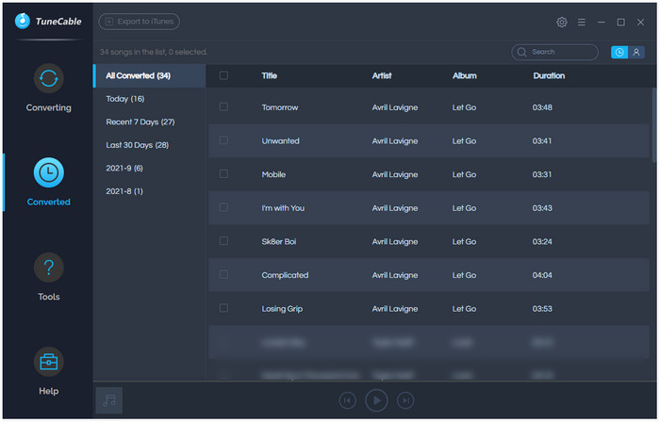
Task: Click duration 03:53 of Losing Grip
Action: click(x=542, y=309)
